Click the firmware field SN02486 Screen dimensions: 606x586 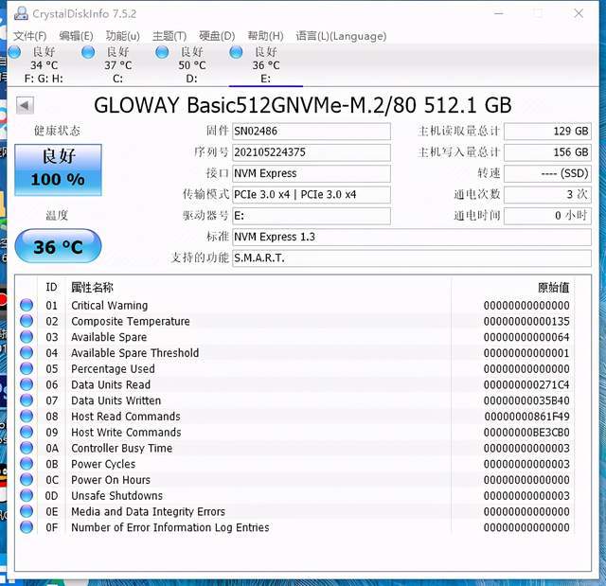tap(312, 132)
